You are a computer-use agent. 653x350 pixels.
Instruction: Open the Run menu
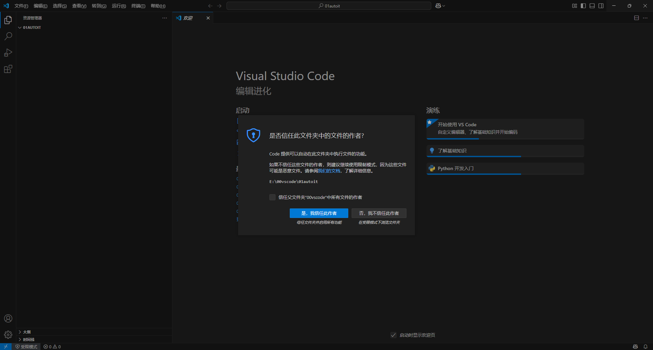(x=119, y=6)
